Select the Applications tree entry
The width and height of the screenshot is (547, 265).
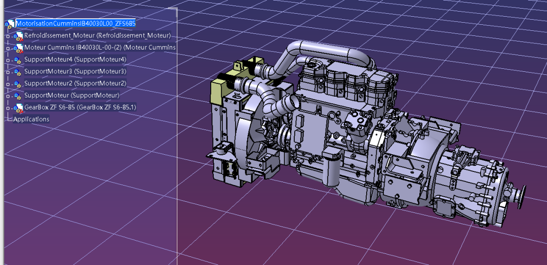[31, 119]
